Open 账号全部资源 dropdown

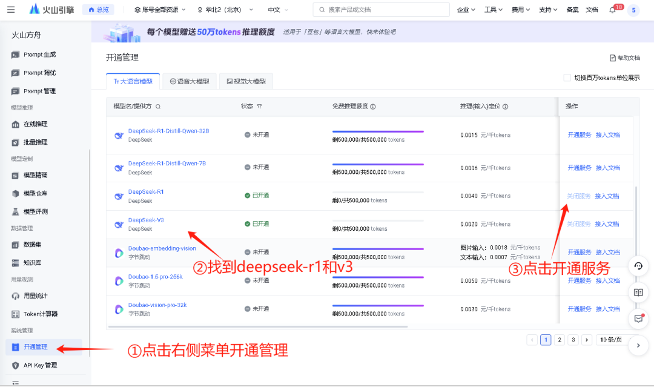coord(160,10)
